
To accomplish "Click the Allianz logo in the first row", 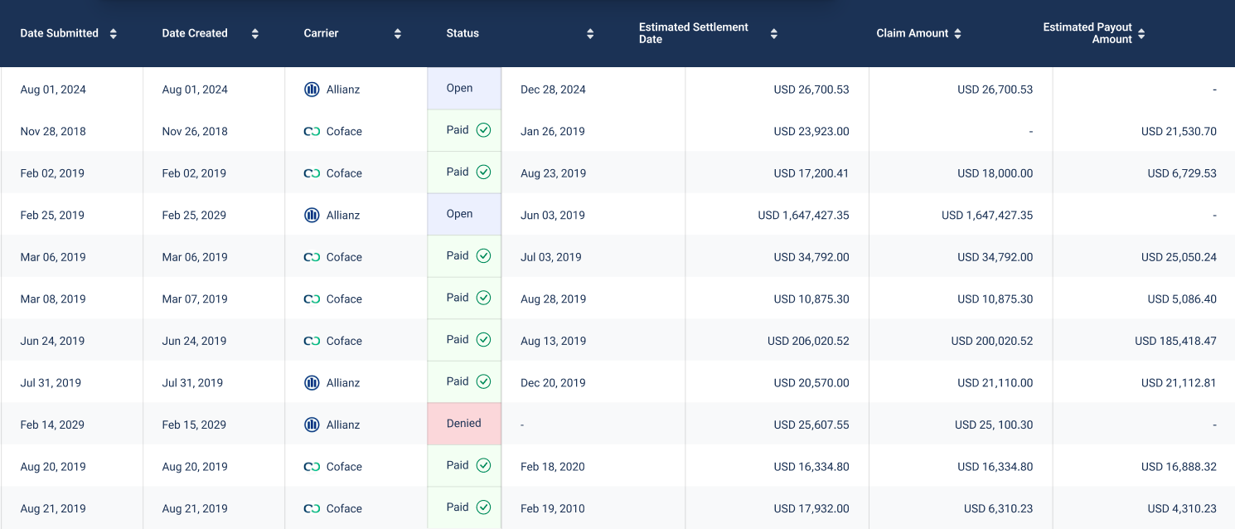I will pos(312,90).
